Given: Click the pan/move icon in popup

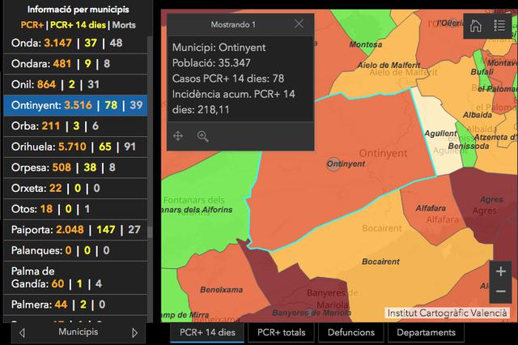Looking at the screenshot, I should click(x=178, y=136).
